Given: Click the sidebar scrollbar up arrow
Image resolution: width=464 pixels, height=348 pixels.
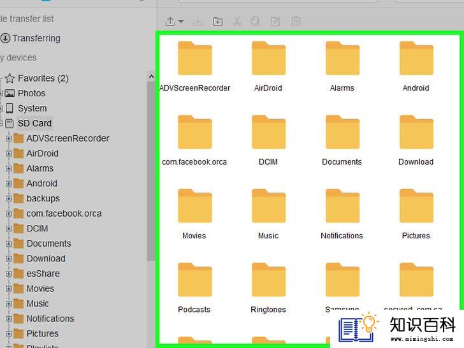Looking at the screenshot, I should click(x=151, y=77).
